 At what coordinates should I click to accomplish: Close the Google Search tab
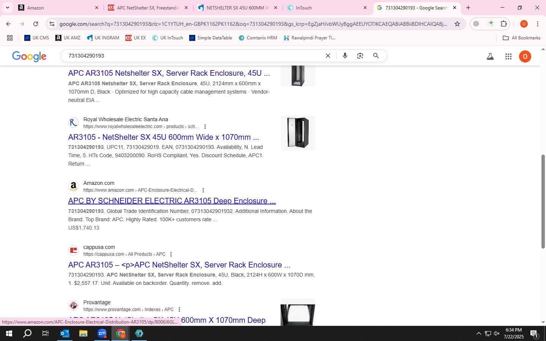(x=455, y=8)
